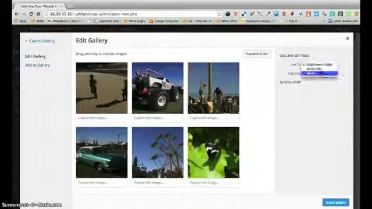Click the Insert gallery button
The width and height of the screenshot is (372, 209).
pyautogui.click(x=336, y=203)
